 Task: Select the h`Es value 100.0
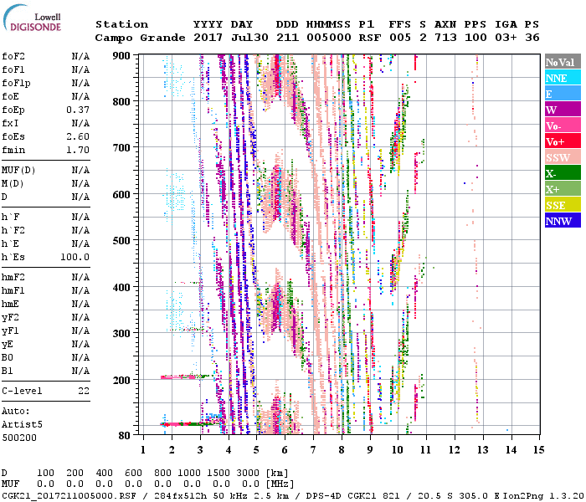coord(75,257)
